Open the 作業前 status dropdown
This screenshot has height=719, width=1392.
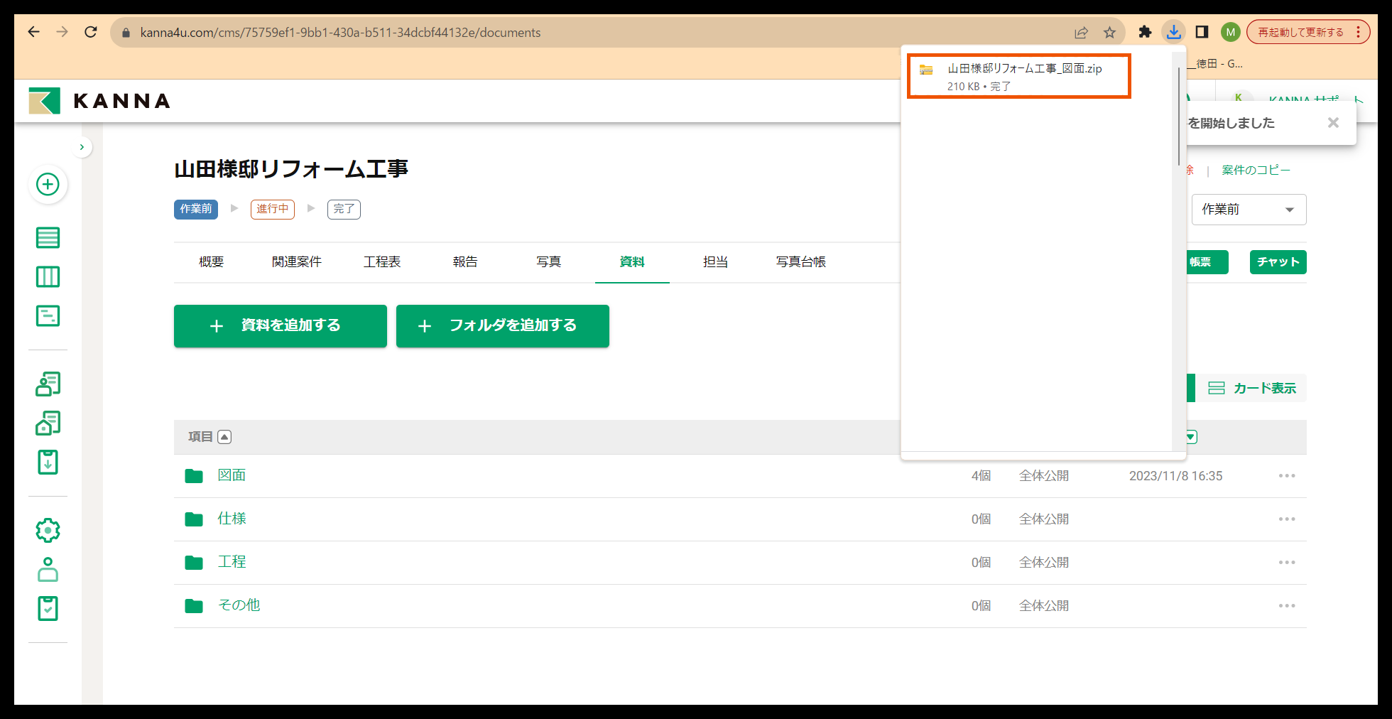coord(1249,209)
